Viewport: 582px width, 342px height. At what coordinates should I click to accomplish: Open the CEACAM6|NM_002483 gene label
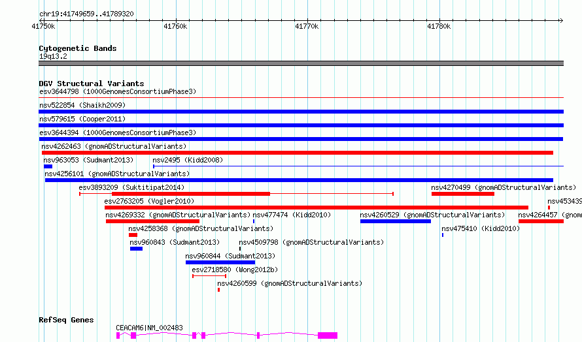pyautogui.click(x=149, y=328)
